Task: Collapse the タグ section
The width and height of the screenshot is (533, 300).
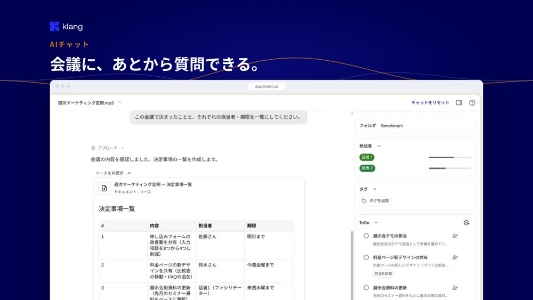Action: point(375,189)
